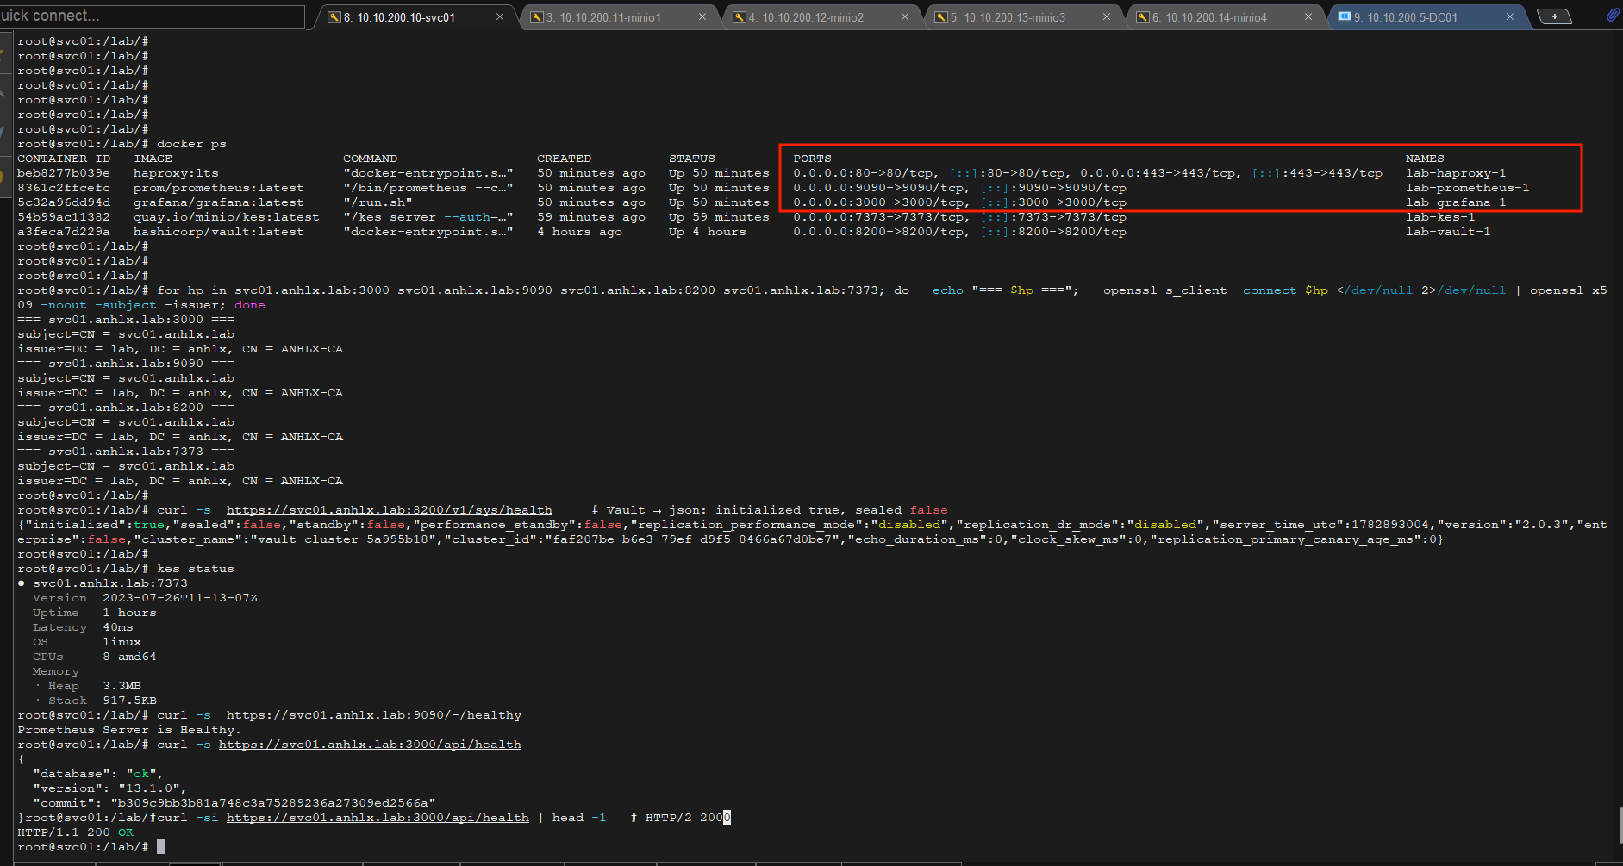Click the lab-vault-1 container name

click(x=1448, y=232)
